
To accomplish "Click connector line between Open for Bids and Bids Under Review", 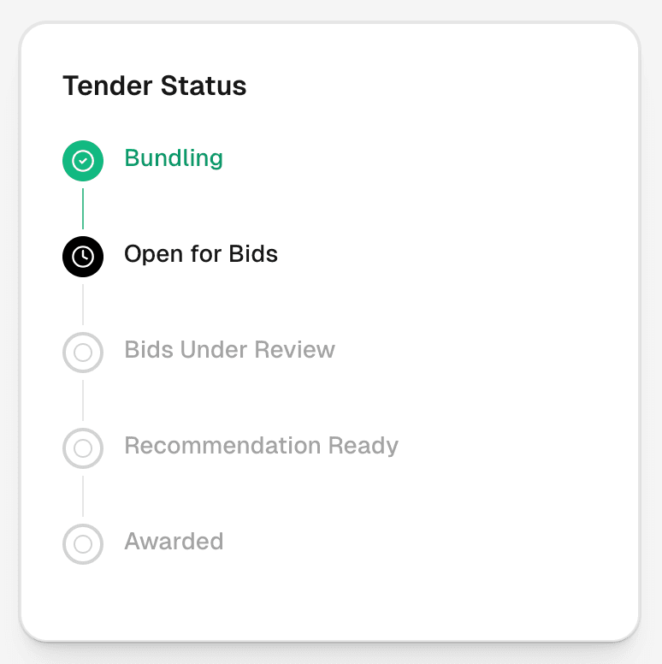I will tap(83, 305).
